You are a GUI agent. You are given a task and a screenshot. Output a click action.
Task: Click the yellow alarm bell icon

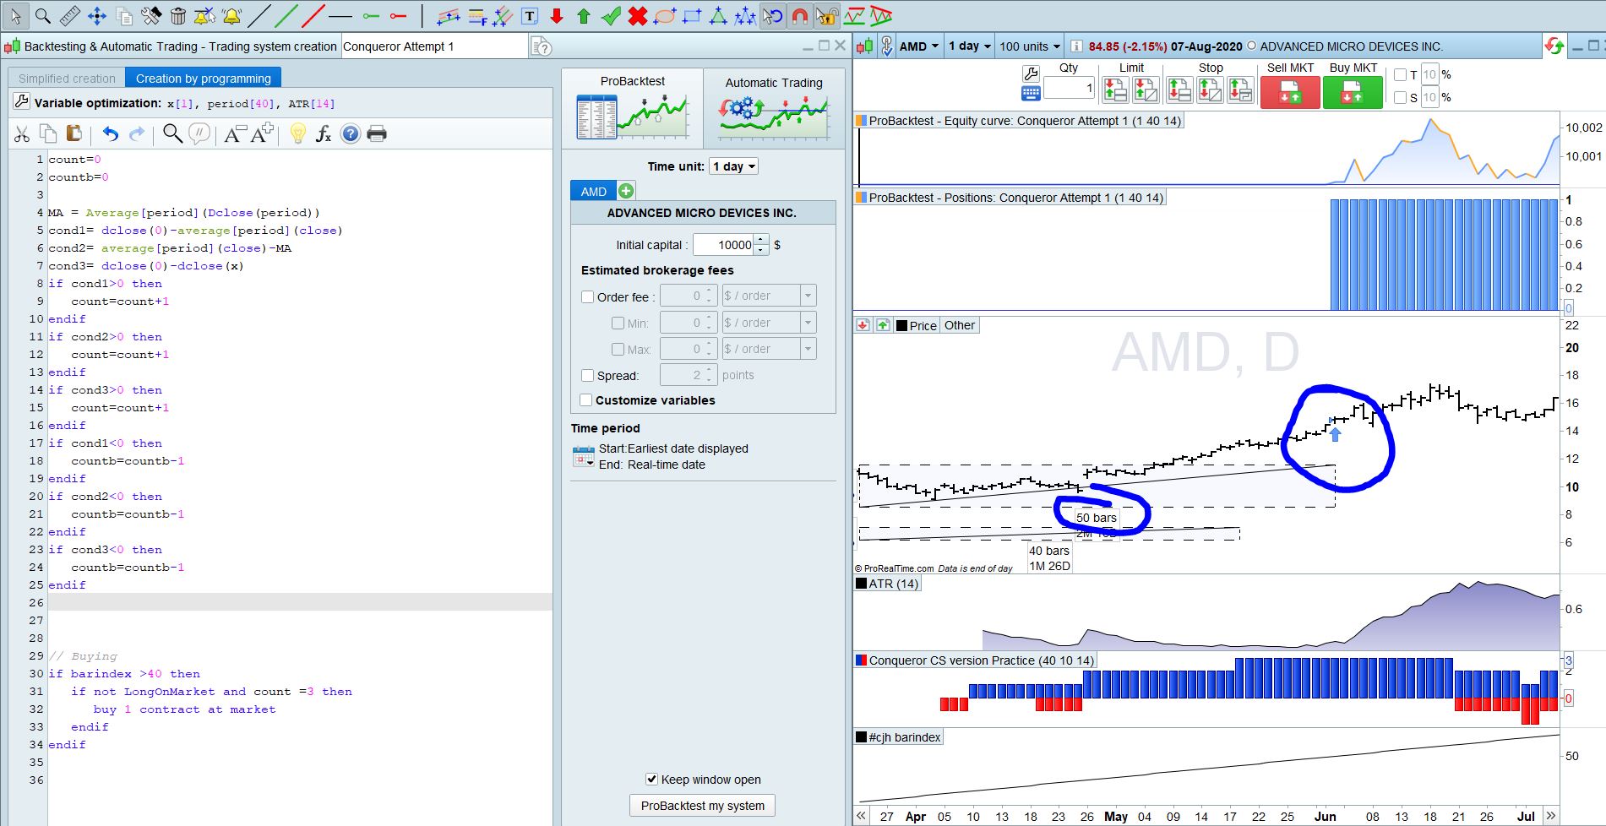click(x=231, y=15)
